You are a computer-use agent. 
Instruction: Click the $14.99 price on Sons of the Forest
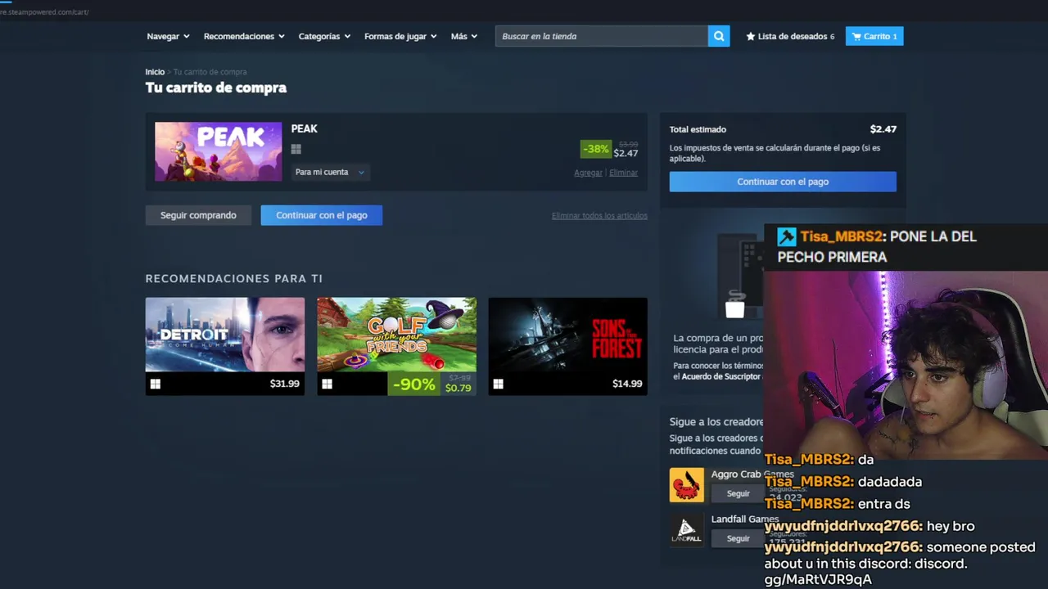[627, 384]
